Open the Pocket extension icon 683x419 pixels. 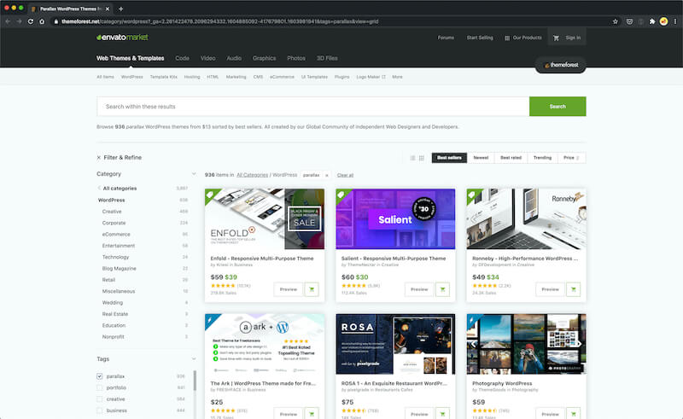[629, 21]
